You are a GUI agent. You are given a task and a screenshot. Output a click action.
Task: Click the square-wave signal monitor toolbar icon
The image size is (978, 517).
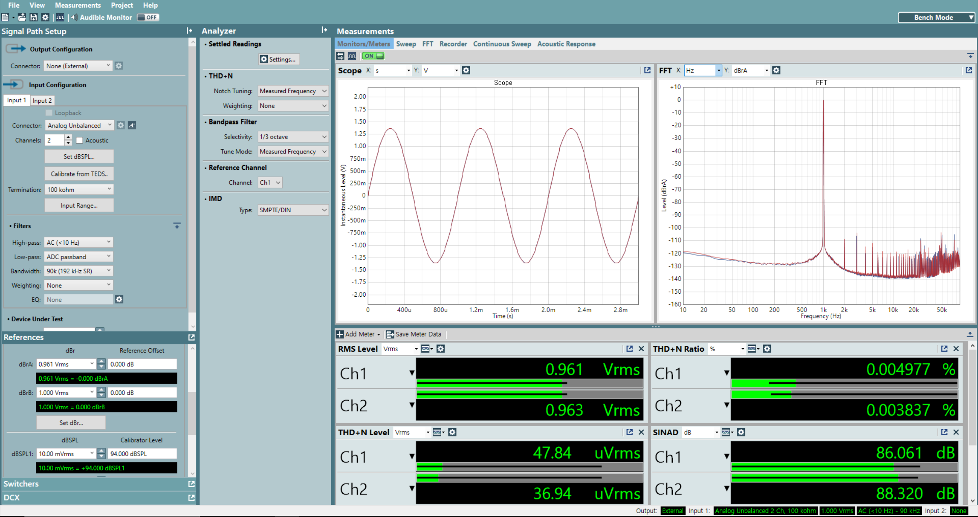60,17
